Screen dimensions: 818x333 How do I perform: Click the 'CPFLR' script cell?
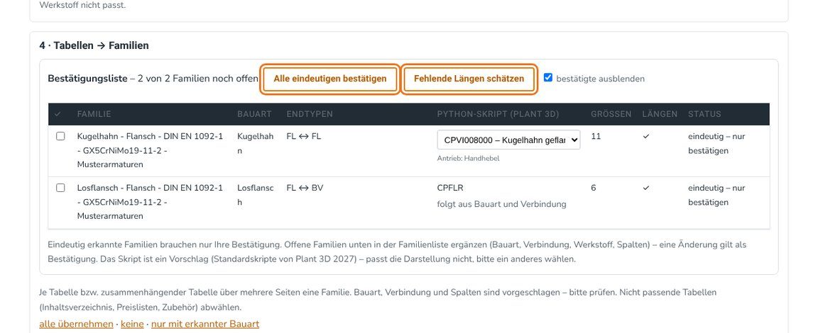pos(449,188)
